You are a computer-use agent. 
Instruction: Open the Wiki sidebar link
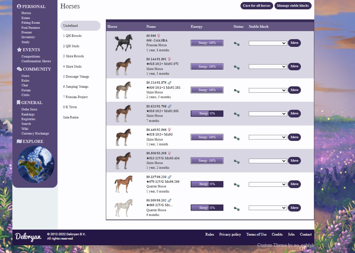click(x=25, y=129)
